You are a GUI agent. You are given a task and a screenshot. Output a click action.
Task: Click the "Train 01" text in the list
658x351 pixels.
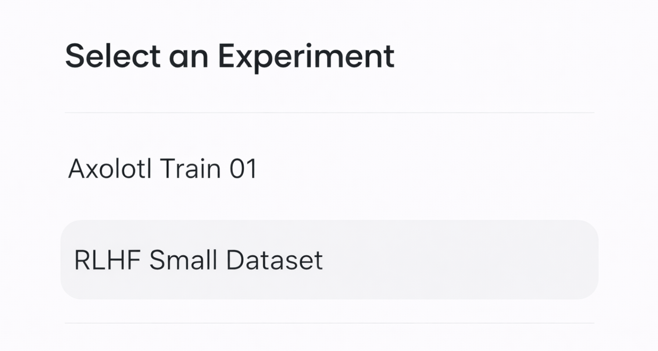point(208,169)
